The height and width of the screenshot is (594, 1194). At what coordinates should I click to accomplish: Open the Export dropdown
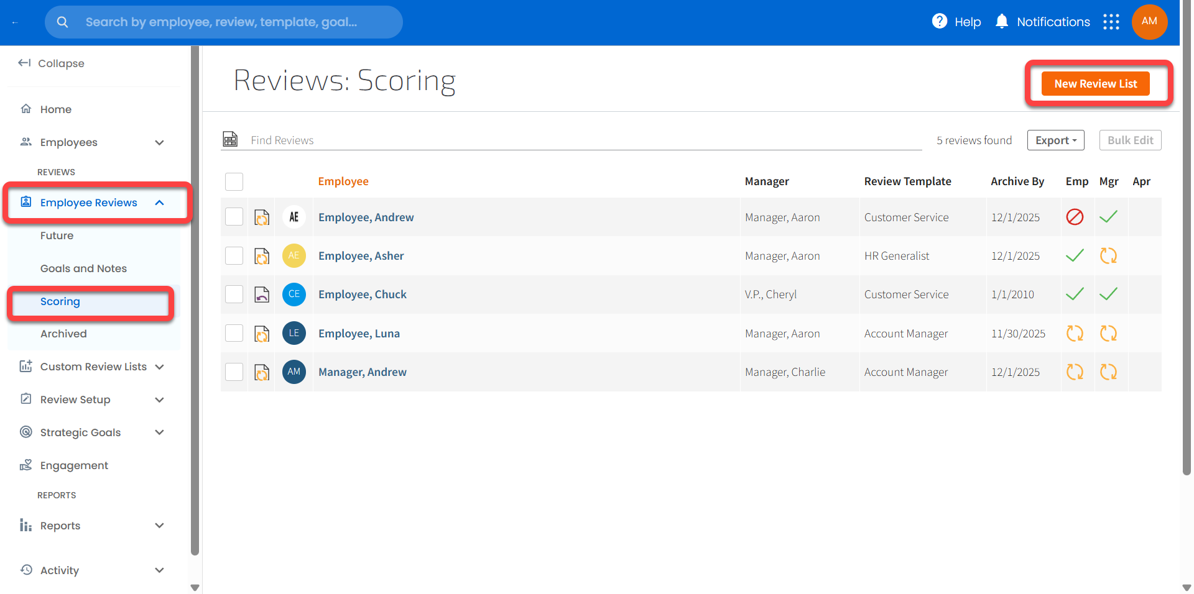point(1055,140)
